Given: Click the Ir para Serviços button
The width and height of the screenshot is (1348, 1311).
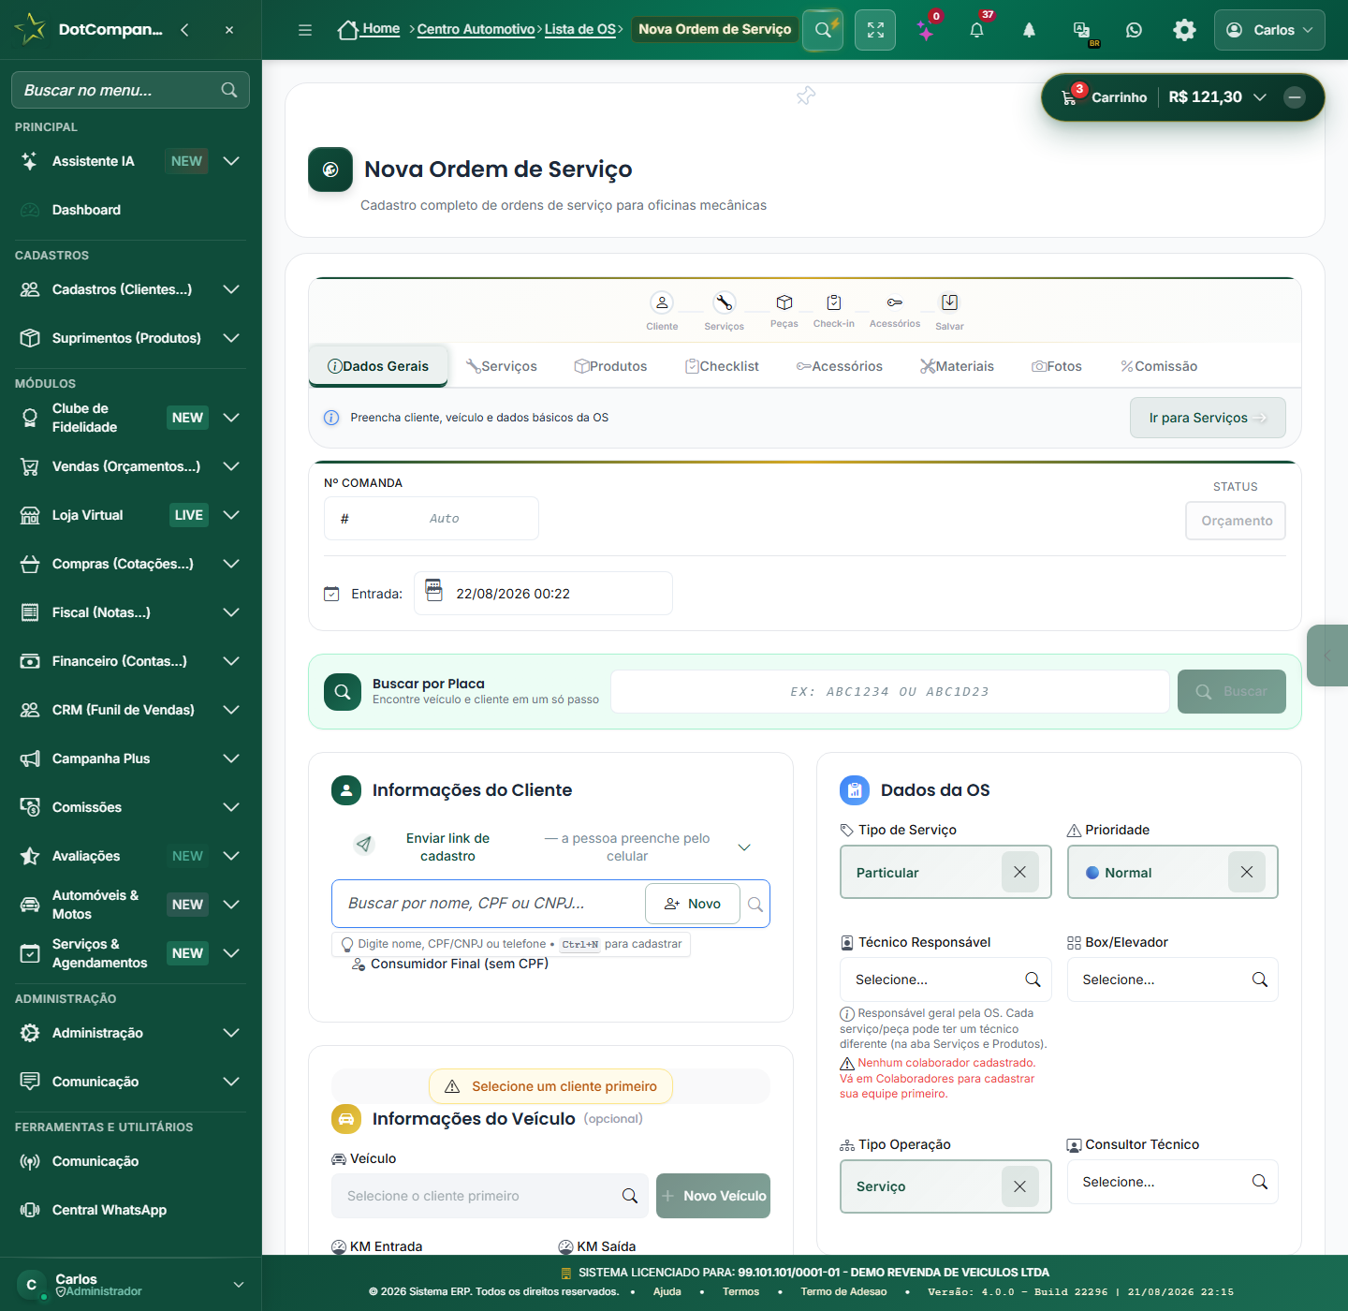Looking at the screenshot, I should (x=1208, y=418).
